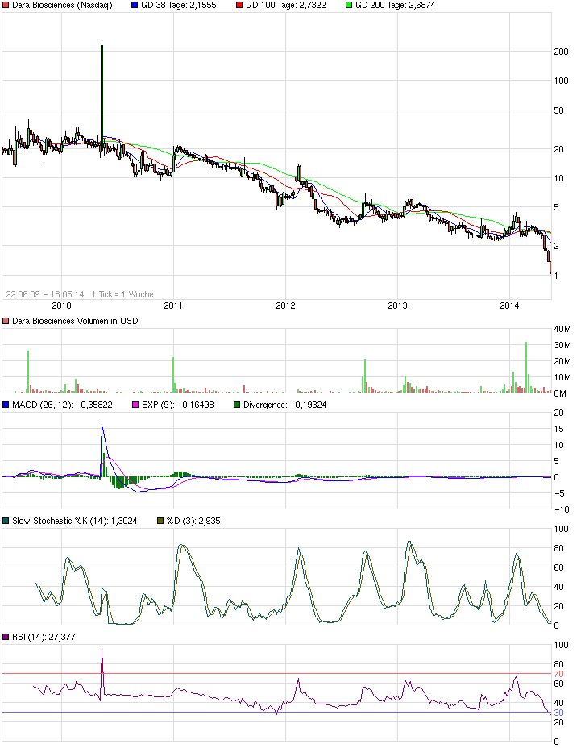The width and height of the screenshot is (585, 748).
Task: Click the Dara Biosciences (Nasdaq) legend swatch
Action: [6, 5]
